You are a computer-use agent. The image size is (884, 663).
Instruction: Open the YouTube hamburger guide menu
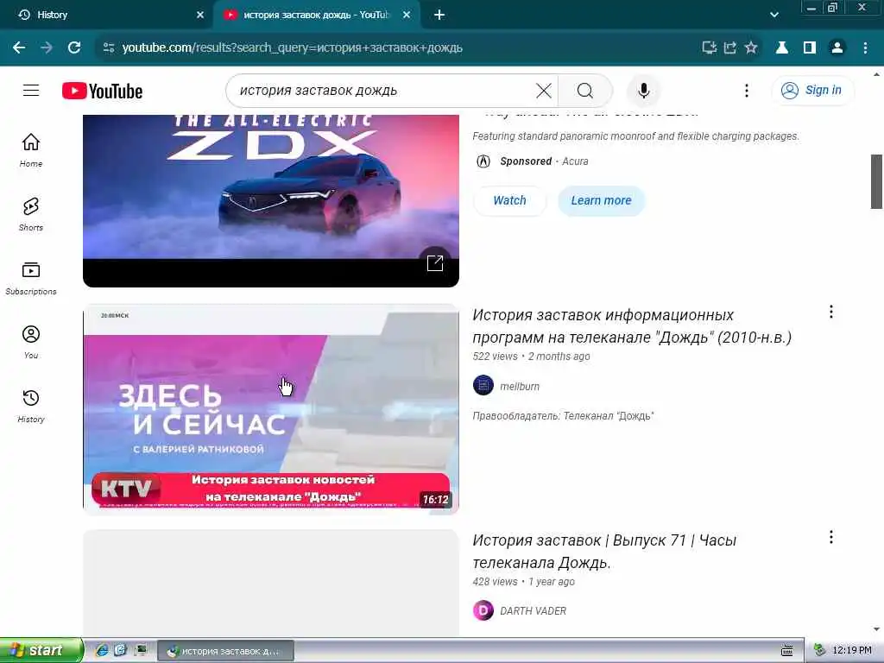(x=31, y=90)
